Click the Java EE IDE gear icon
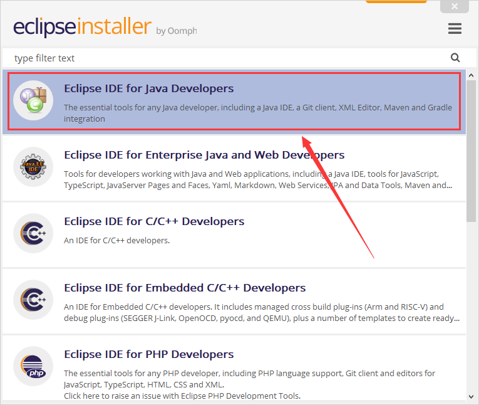 tap(33, 167)
